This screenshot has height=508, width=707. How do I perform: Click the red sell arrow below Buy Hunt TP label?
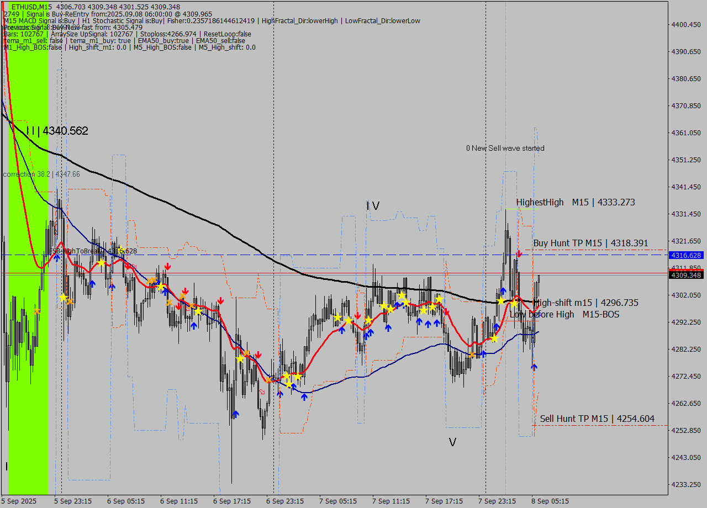[519, 253]
